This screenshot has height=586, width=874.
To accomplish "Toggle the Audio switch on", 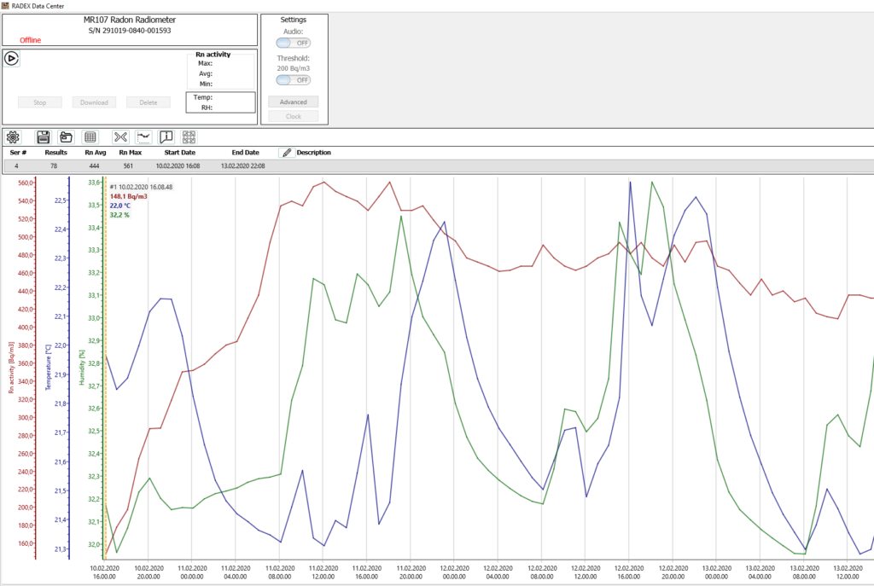I will point(293,43).
